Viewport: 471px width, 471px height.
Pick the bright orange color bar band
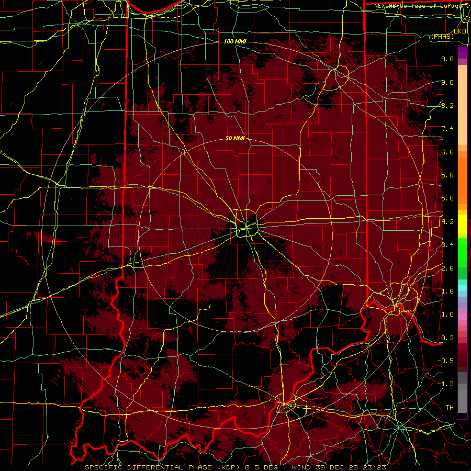pos(462,180)
